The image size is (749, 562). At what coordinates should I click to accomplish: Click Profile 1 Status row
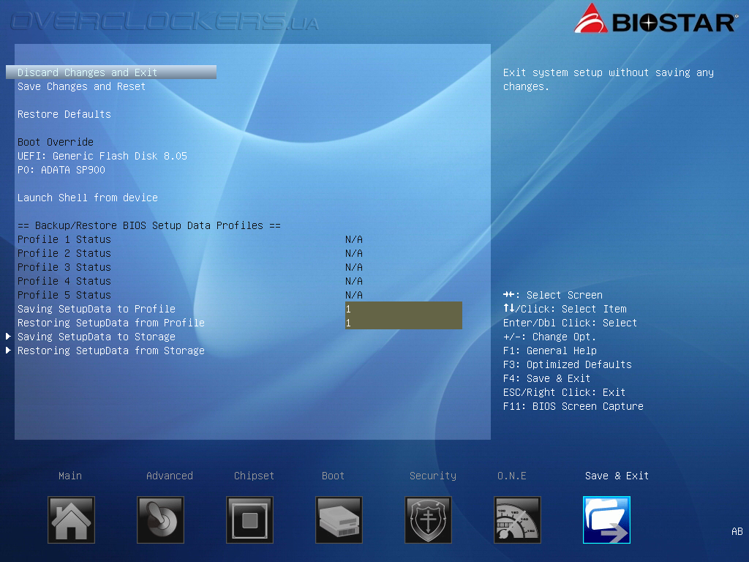[190, 239]
